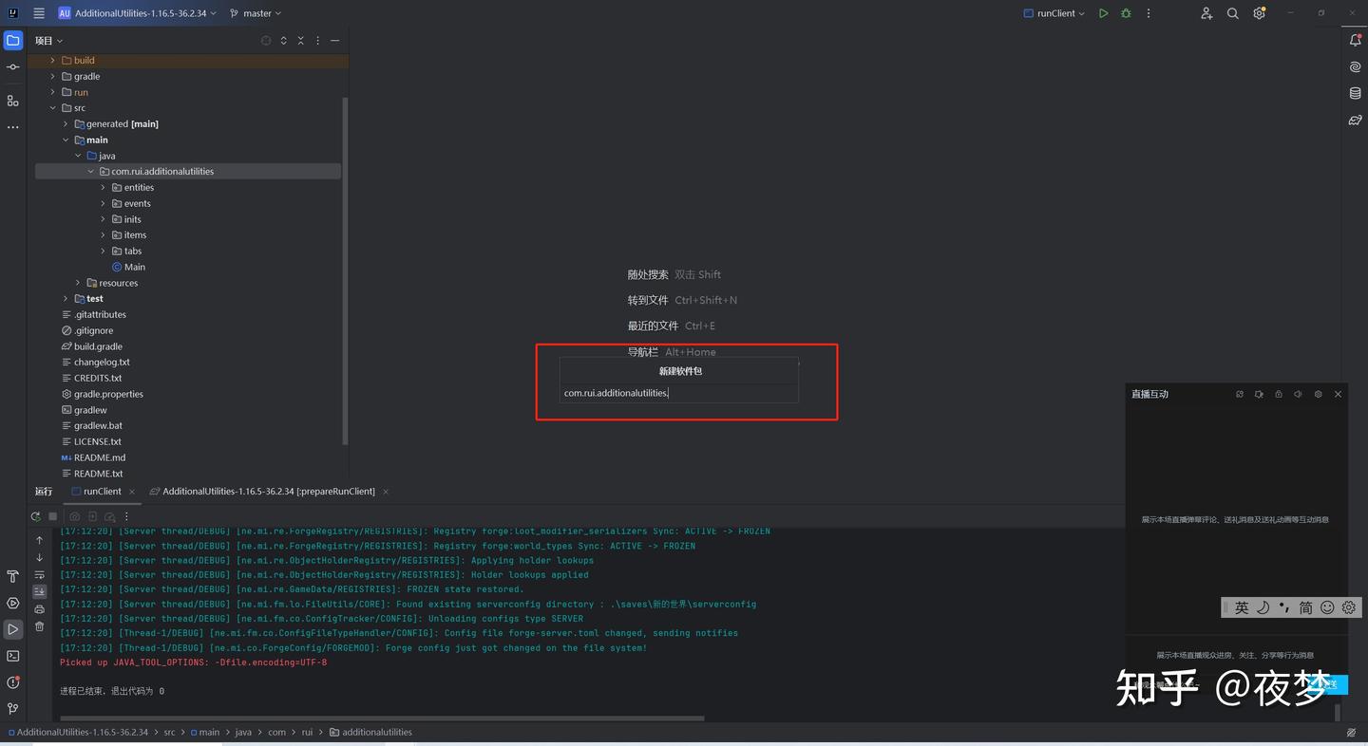Toggle scroll-to-end in console output
Image resolution: width=1368 pixels, height=746 pixels.
[x=39, y=592]
